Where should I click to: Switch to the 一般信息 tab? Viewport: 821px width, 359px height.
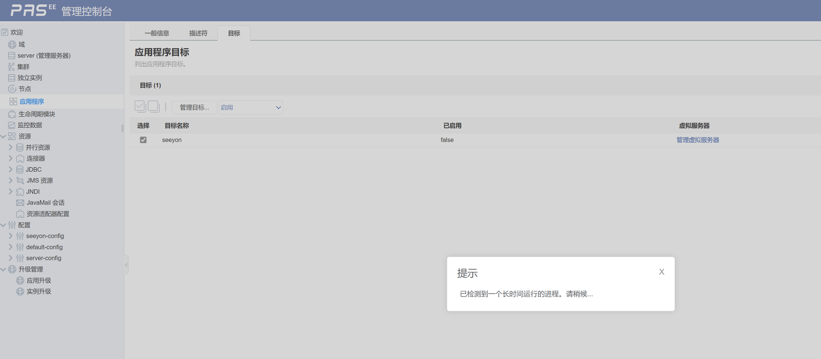(157, 33)
